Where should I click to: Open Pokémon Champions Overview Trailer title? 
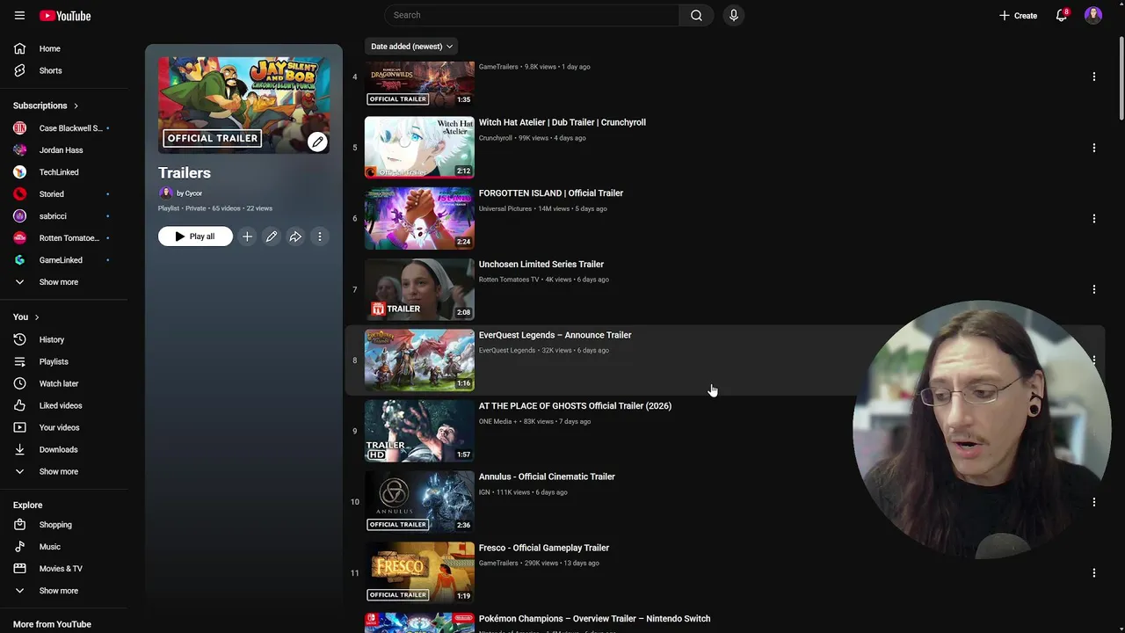pyautogui.click(x=594, y=619)
